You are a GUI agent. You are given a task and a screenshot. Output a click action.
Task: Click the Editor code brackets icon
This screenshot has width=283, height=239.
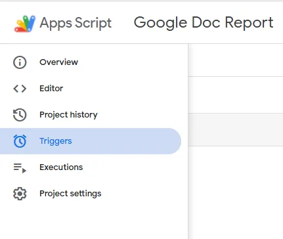tap(20, 89)
